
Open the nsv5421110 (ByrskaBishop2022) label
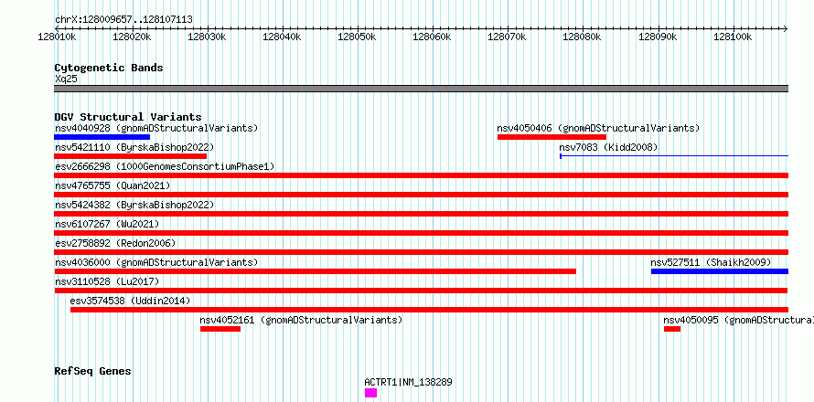(134, 147)
